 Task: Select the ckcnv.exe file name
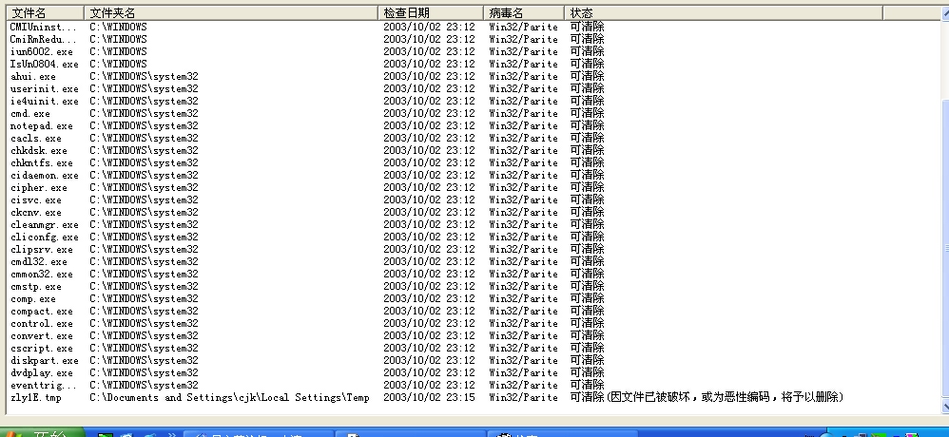coord(36,212)
